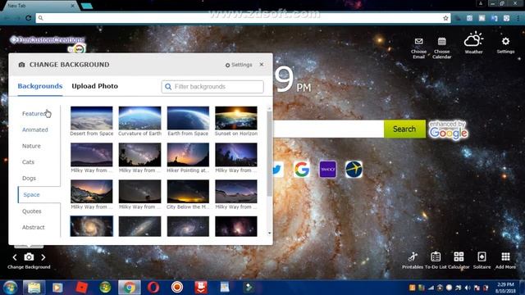Screen dimensions: 525x295
Task: Open the Expedia airplane shortcut tile
Action: coord(354,170)
